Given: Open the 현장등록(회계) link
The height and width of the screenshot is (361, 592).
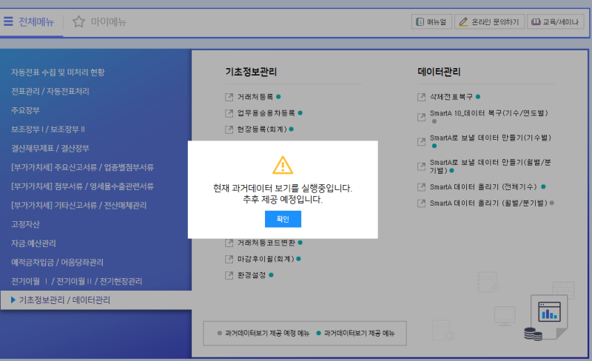Looking at the screenshot, I should point(262,129).
